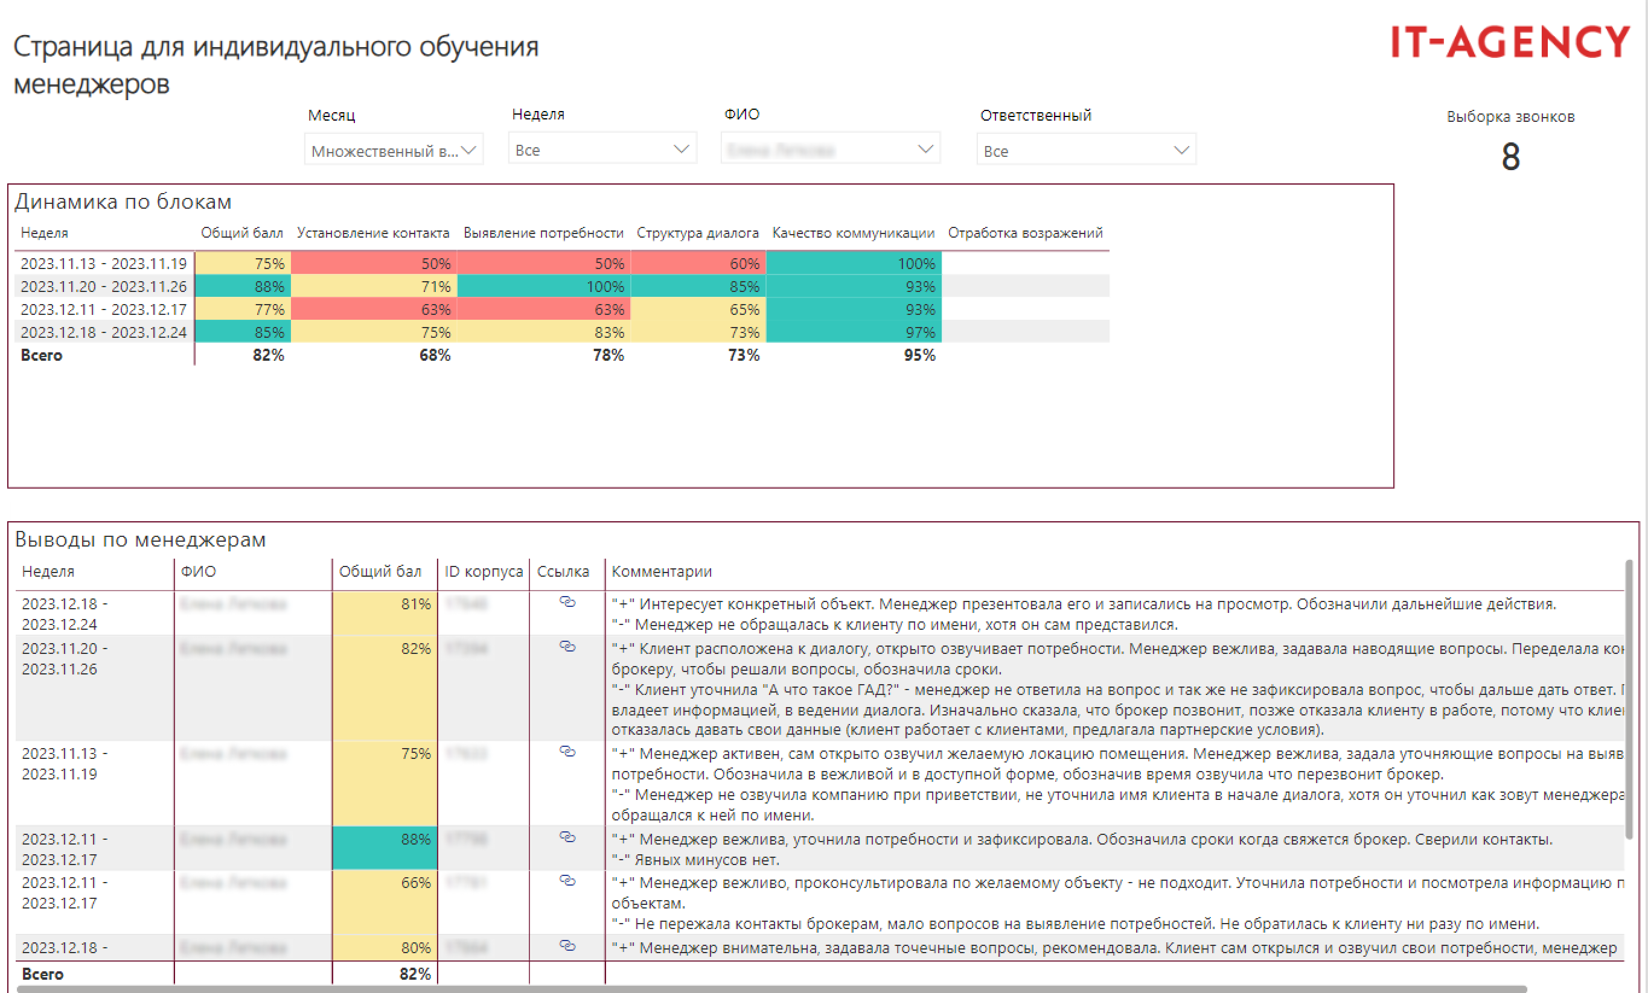Click the Выводы по менеджерам title
Image resolution: width=1648 pixels, height=993 pixels.
tap(141, 539)
